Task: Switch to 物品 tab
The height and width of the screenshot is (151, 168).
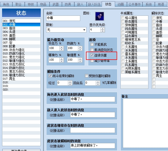Action: 43,4
